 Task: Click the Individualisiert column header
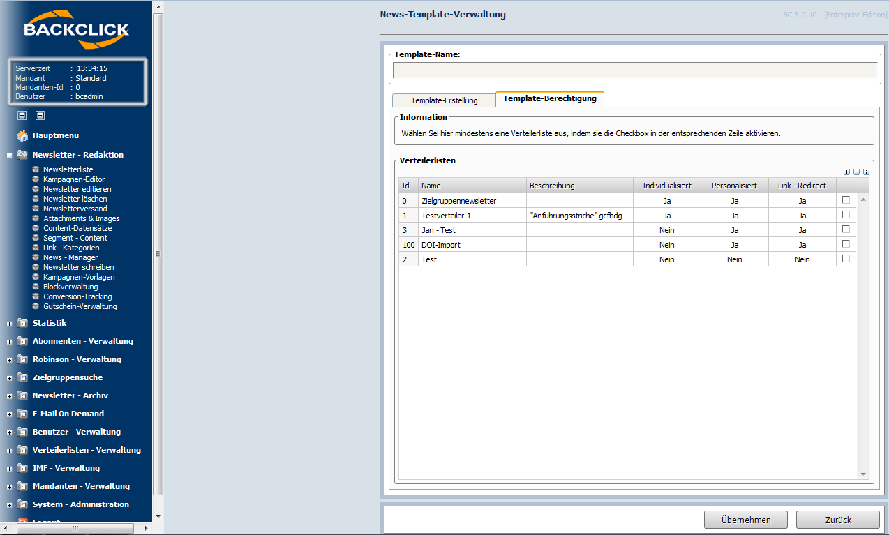pyautogui.click(x=666, y=185)
